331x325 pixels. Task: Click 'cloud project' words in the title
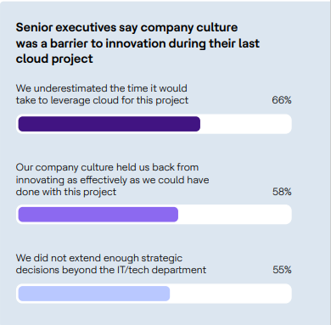[x=54, y=59]
